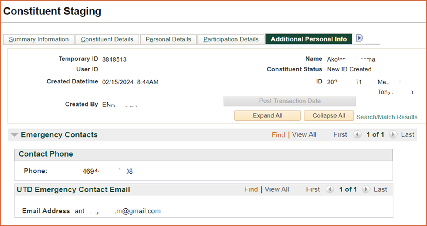
Task: Click View All in the Emergency Contacts header
Action: click(x=304, y=135)
